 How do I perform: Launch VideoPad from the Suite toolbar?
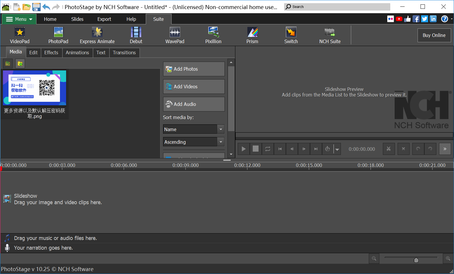point(20,35)
